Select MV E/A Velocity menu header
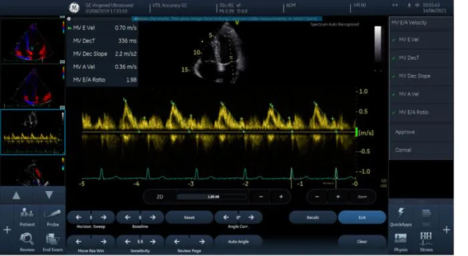 click(421, 23)
